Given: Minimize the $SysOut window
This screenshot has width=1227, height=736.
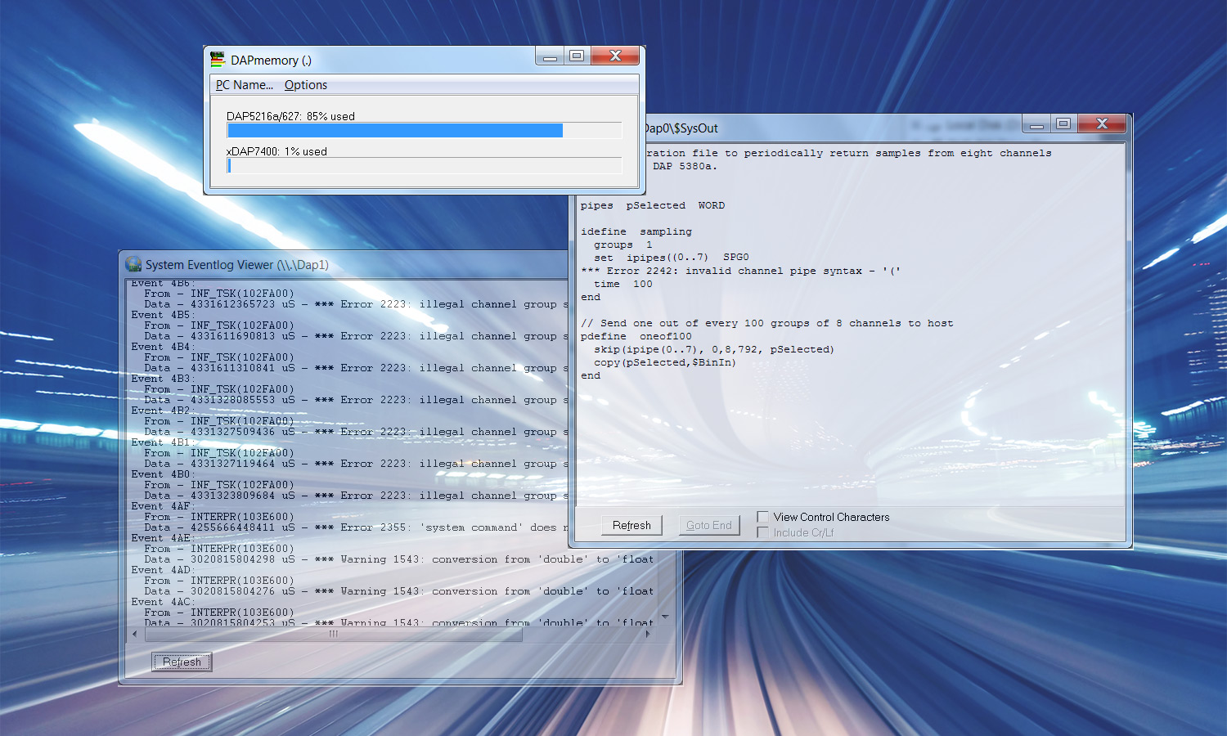Looking at the screenshot, I should pyautogui.click(x=1036, y=124).
